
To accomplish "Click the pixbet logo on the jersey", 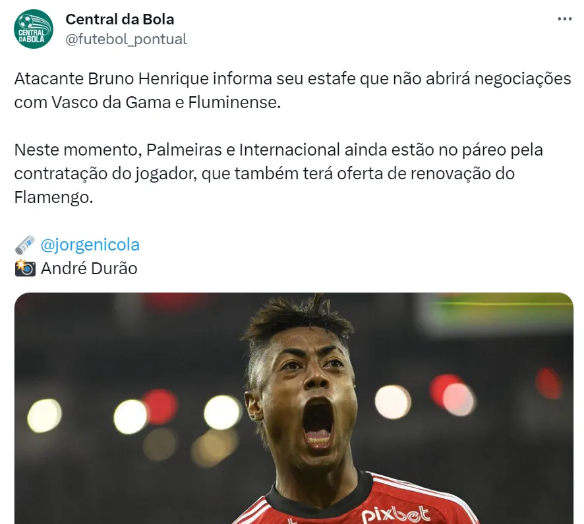I will 395,515.
